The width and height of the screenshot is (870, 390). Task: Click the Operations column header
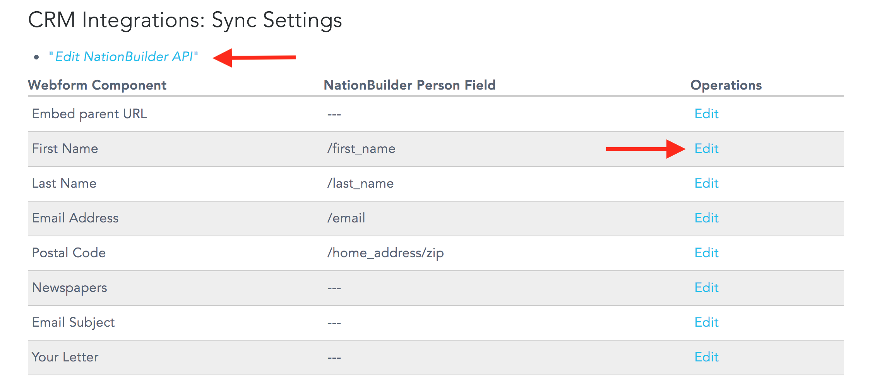[726, 85]
